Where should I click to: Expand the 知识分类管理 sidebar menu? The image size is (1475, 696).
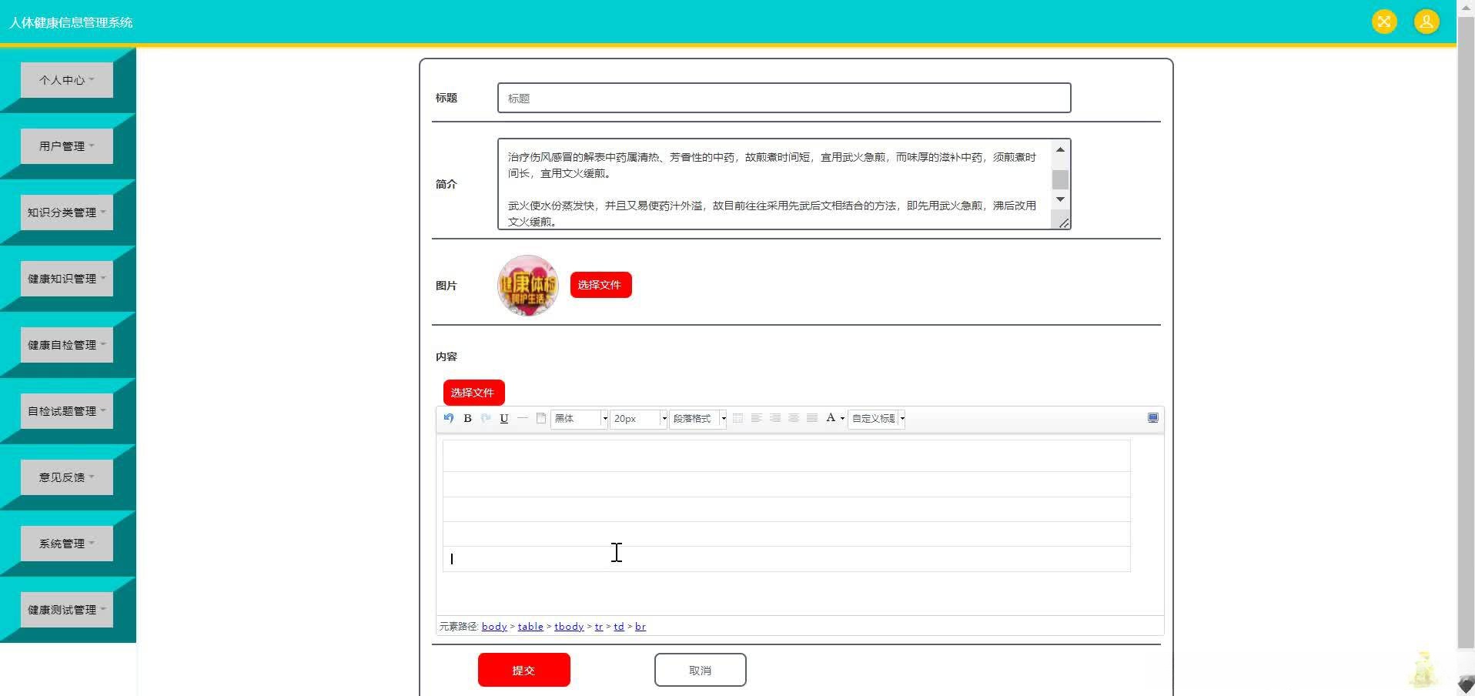[x=67, y=212]
